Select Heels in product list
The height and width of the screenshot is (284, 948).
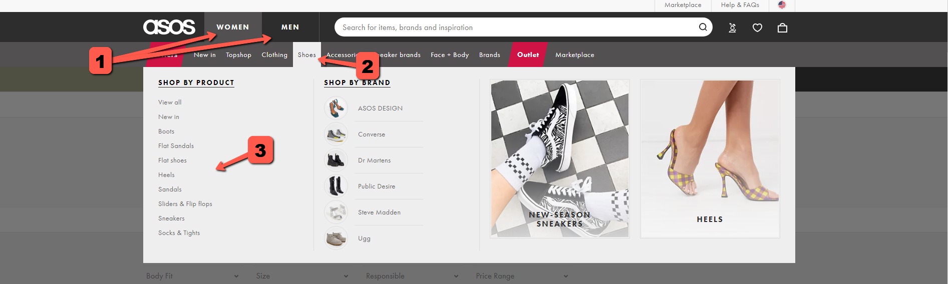pyautogui.click(x=166, y=174)
